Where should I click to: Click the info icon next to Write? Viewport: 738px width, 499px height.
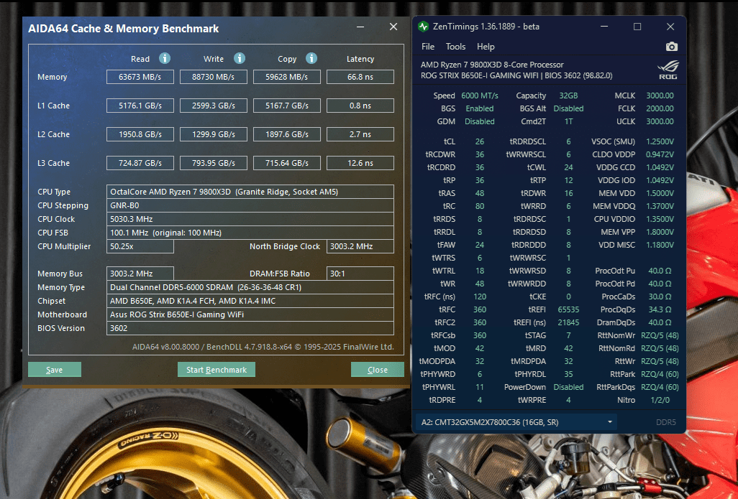point(240,58)
